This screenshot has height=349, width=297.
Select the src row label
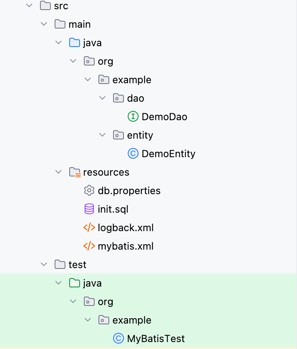61,6
